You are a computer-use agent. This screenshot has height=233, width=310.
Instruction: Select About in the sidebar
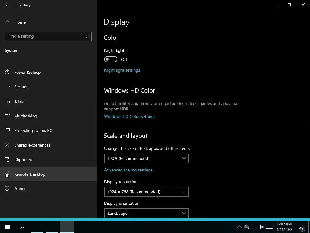[x=48, y=189]
